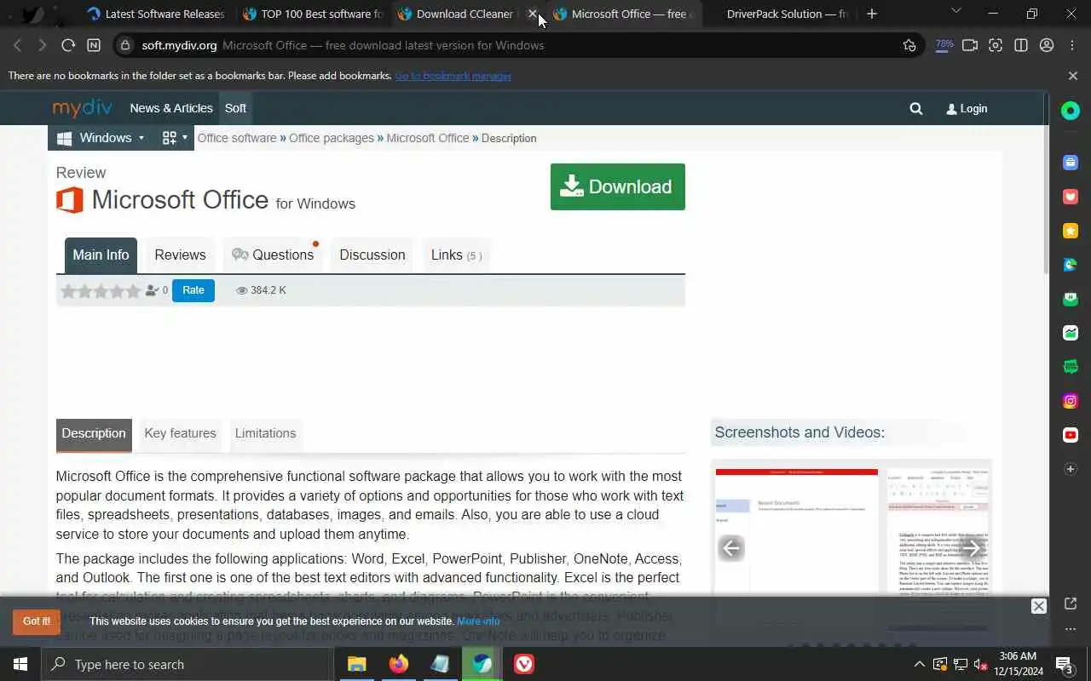This screenshot has height=681, width=1091.
Task: Open the green chart sidebar icon
Action: [x=1071, y=333]
